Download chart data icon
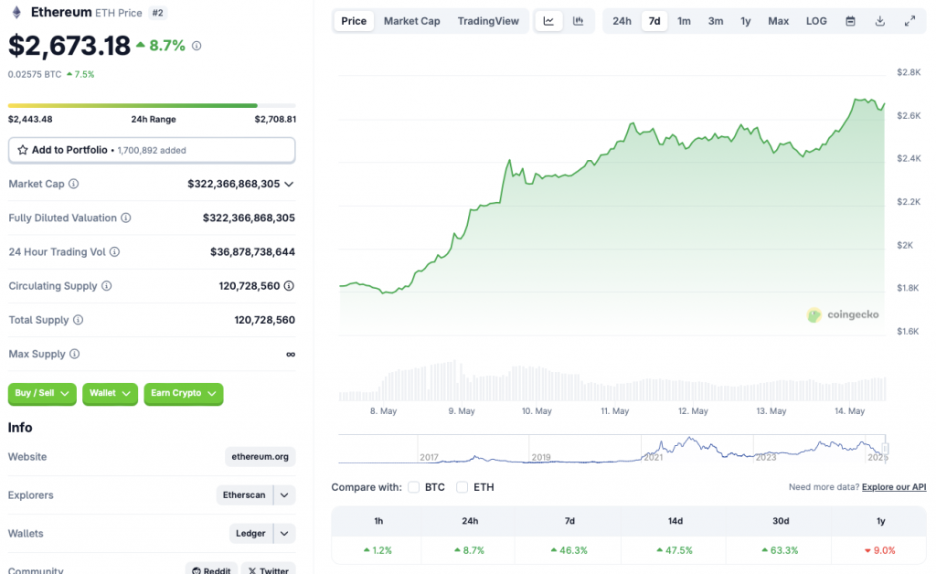Image resolution: width=936 pixels, height=574 pixels. click(880, 21)
